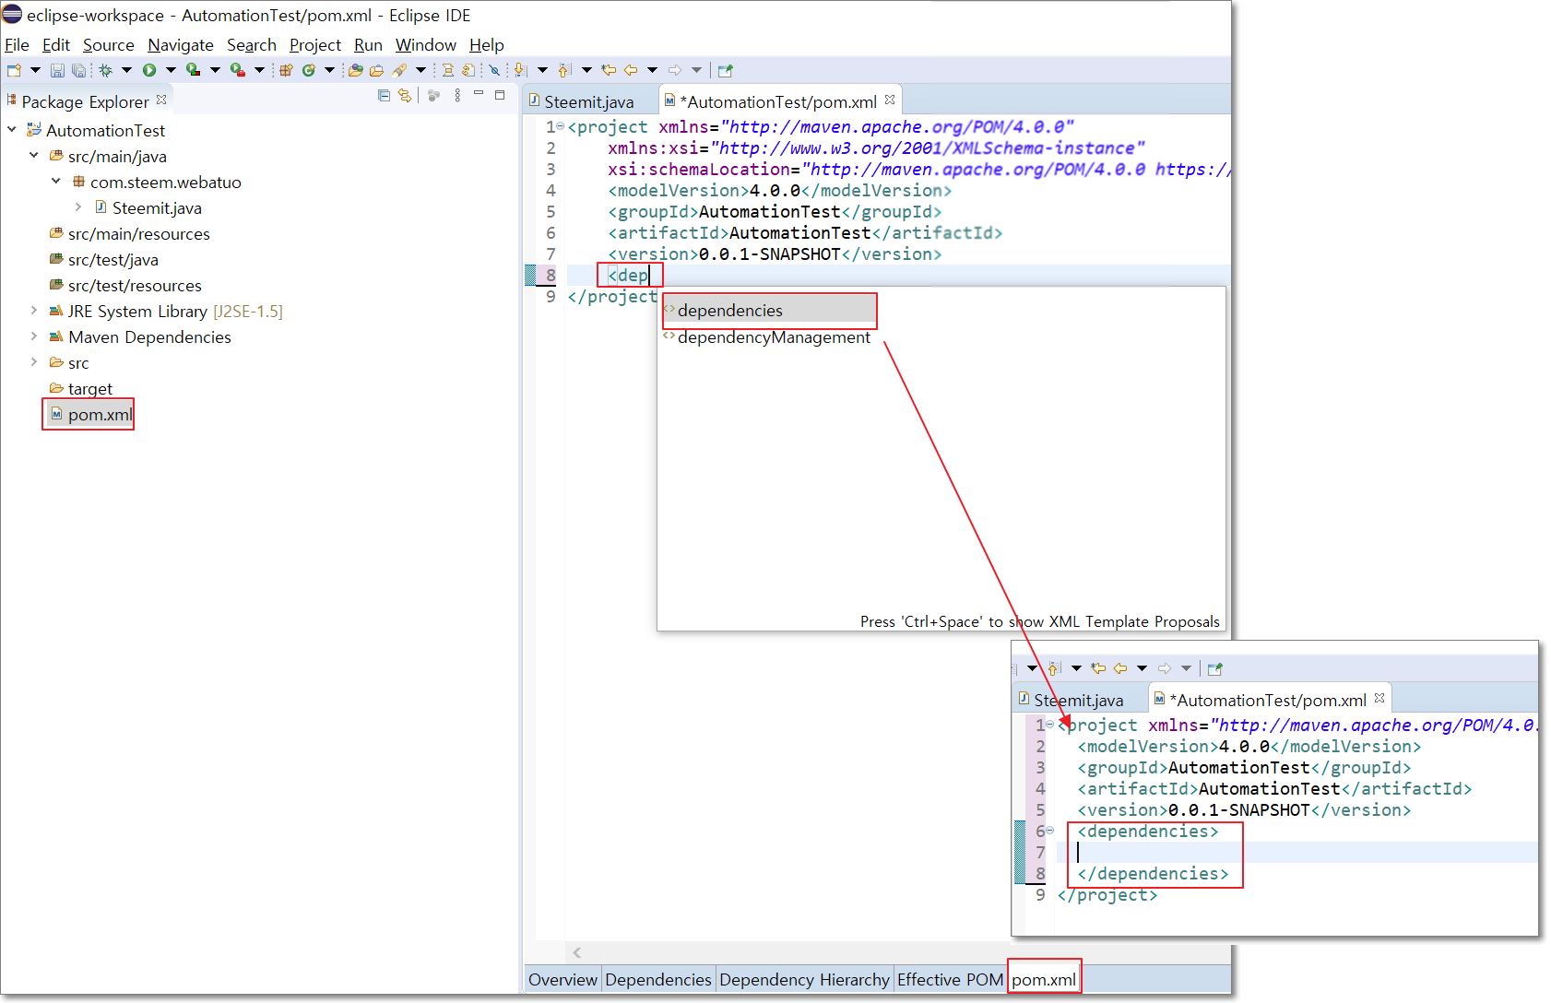Open the Back history dropdown arrow
This screenshot has height=1003, width=1551.
652,70
